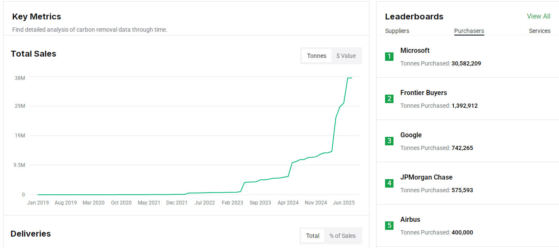Select Total view for Deliveries
559x248 pixels.
coord(312,236)
